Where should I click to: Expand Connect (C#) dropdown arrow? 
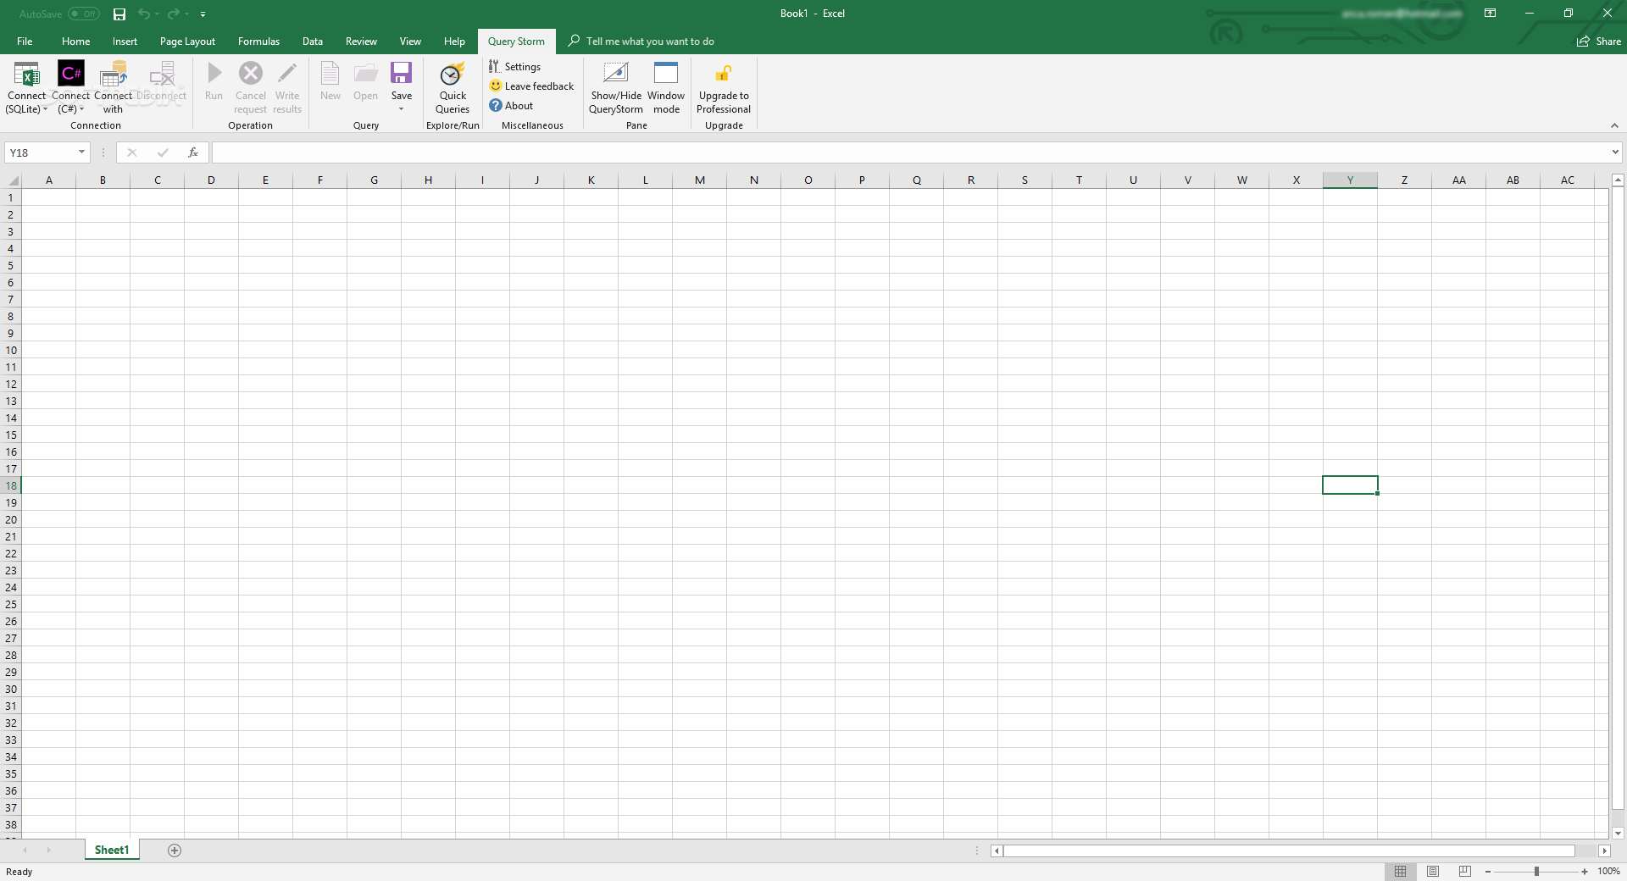pyautogui.click(x=82, y=109)
